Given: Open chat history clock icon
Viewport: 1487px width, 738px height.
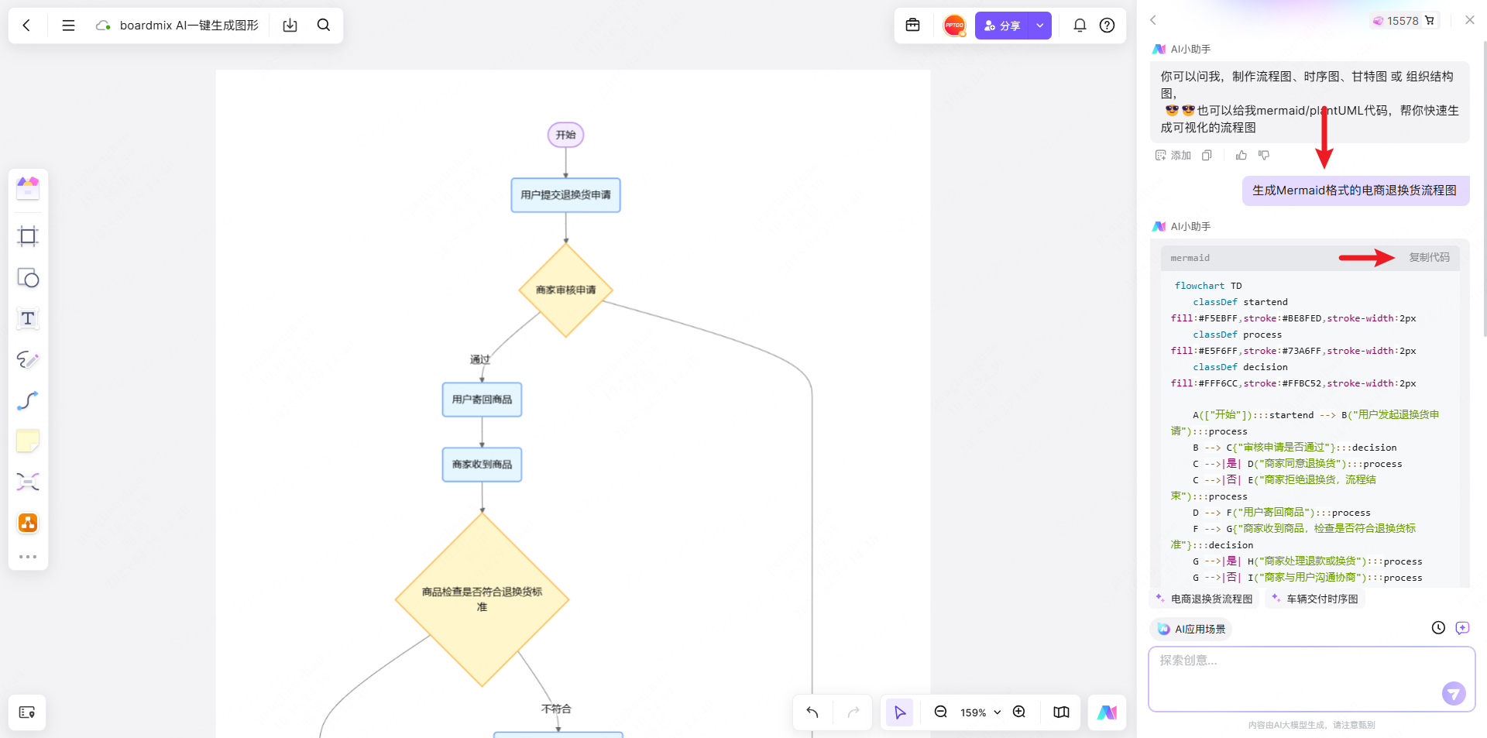Looking at the screenshot, I should (1438, 628).
